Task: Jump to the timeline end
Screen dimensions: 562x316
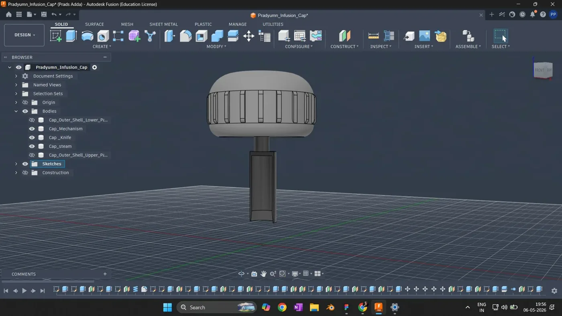Action: coord(43,291)
